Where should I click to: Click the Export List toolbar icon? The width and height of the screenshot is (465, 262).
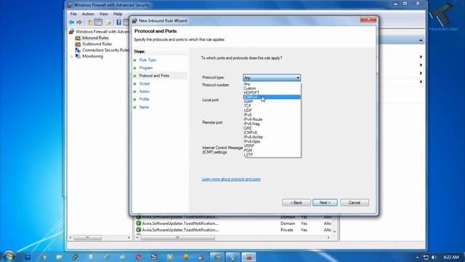108,23
